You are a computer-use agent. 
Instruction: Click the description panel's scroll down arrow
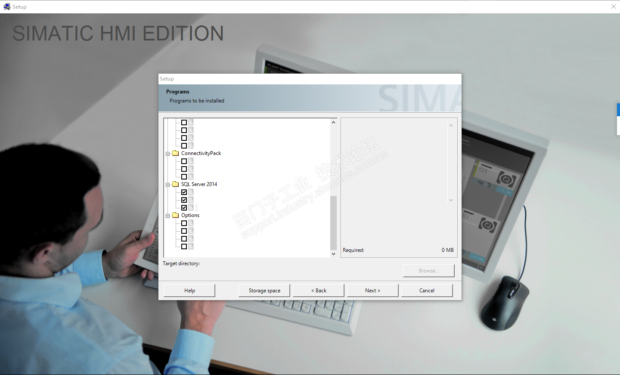click(451, 200)
